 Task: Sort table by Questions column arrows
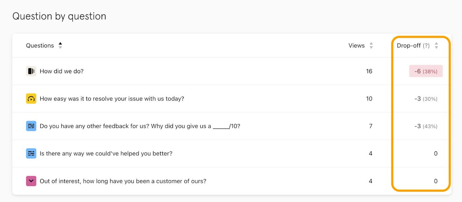point(60,45)
